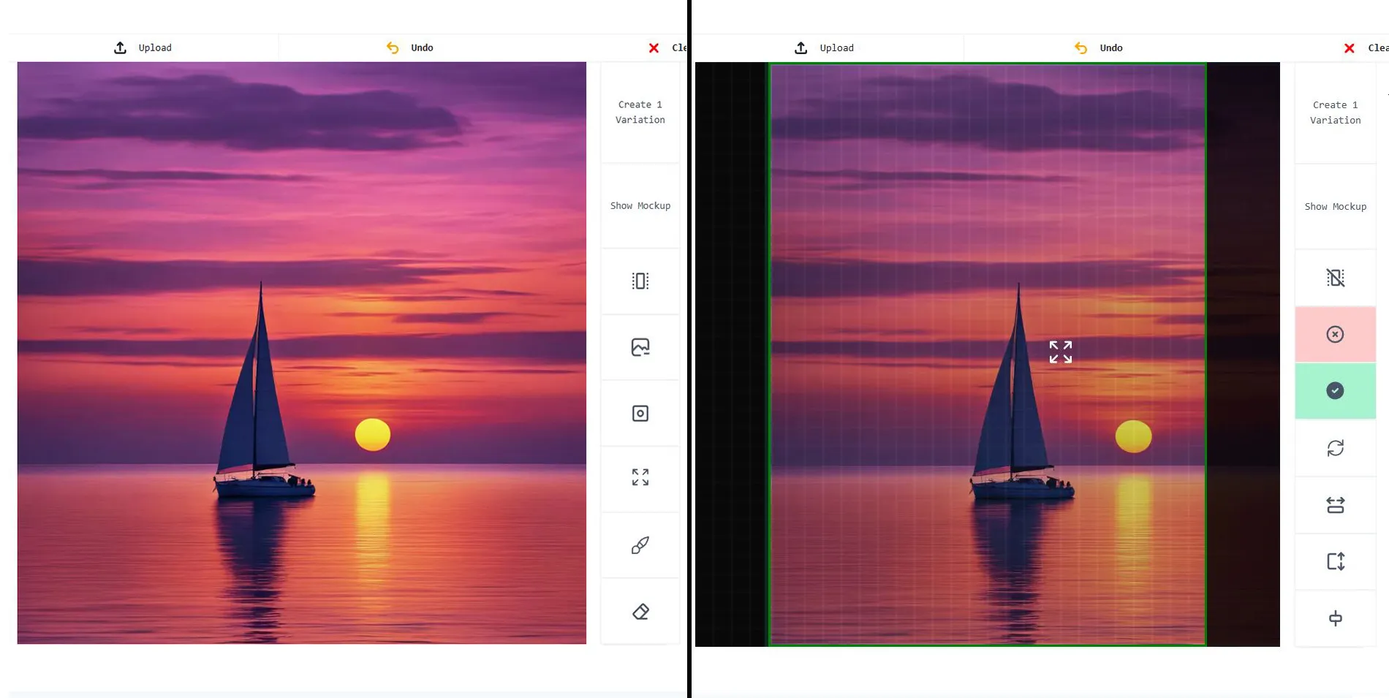Click the center align icon
Viewport: 1389px width, 698px height.
click(x=1335, y=618)
